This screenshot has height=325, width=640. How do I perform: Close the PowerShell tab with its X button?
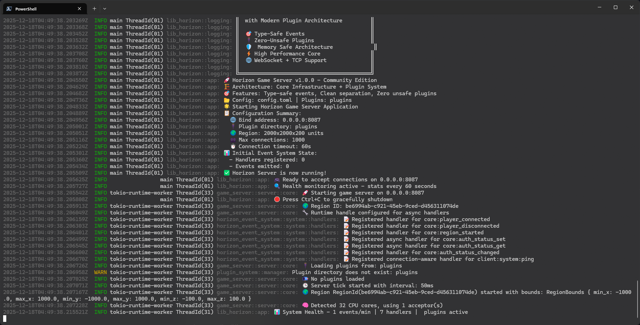click(x=79, y=8)
